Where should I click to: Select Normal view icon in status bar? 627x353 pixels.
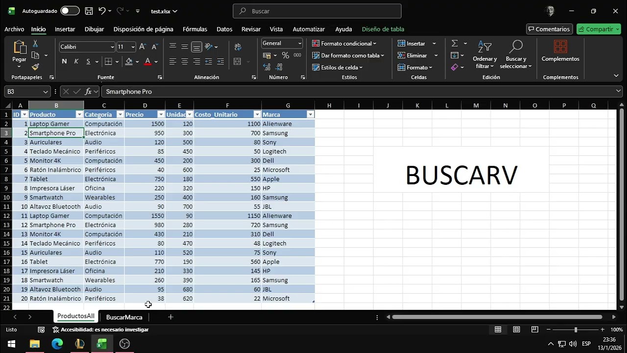coord(498,329)
